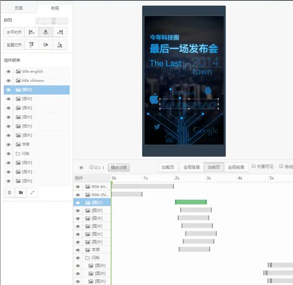Click image icon of title chinese in 组件顺序

18,81
